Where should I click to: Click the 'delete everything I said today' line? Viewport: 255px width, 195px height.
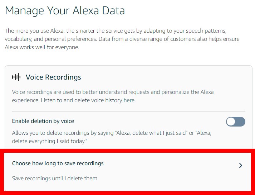tap(49, 141)
